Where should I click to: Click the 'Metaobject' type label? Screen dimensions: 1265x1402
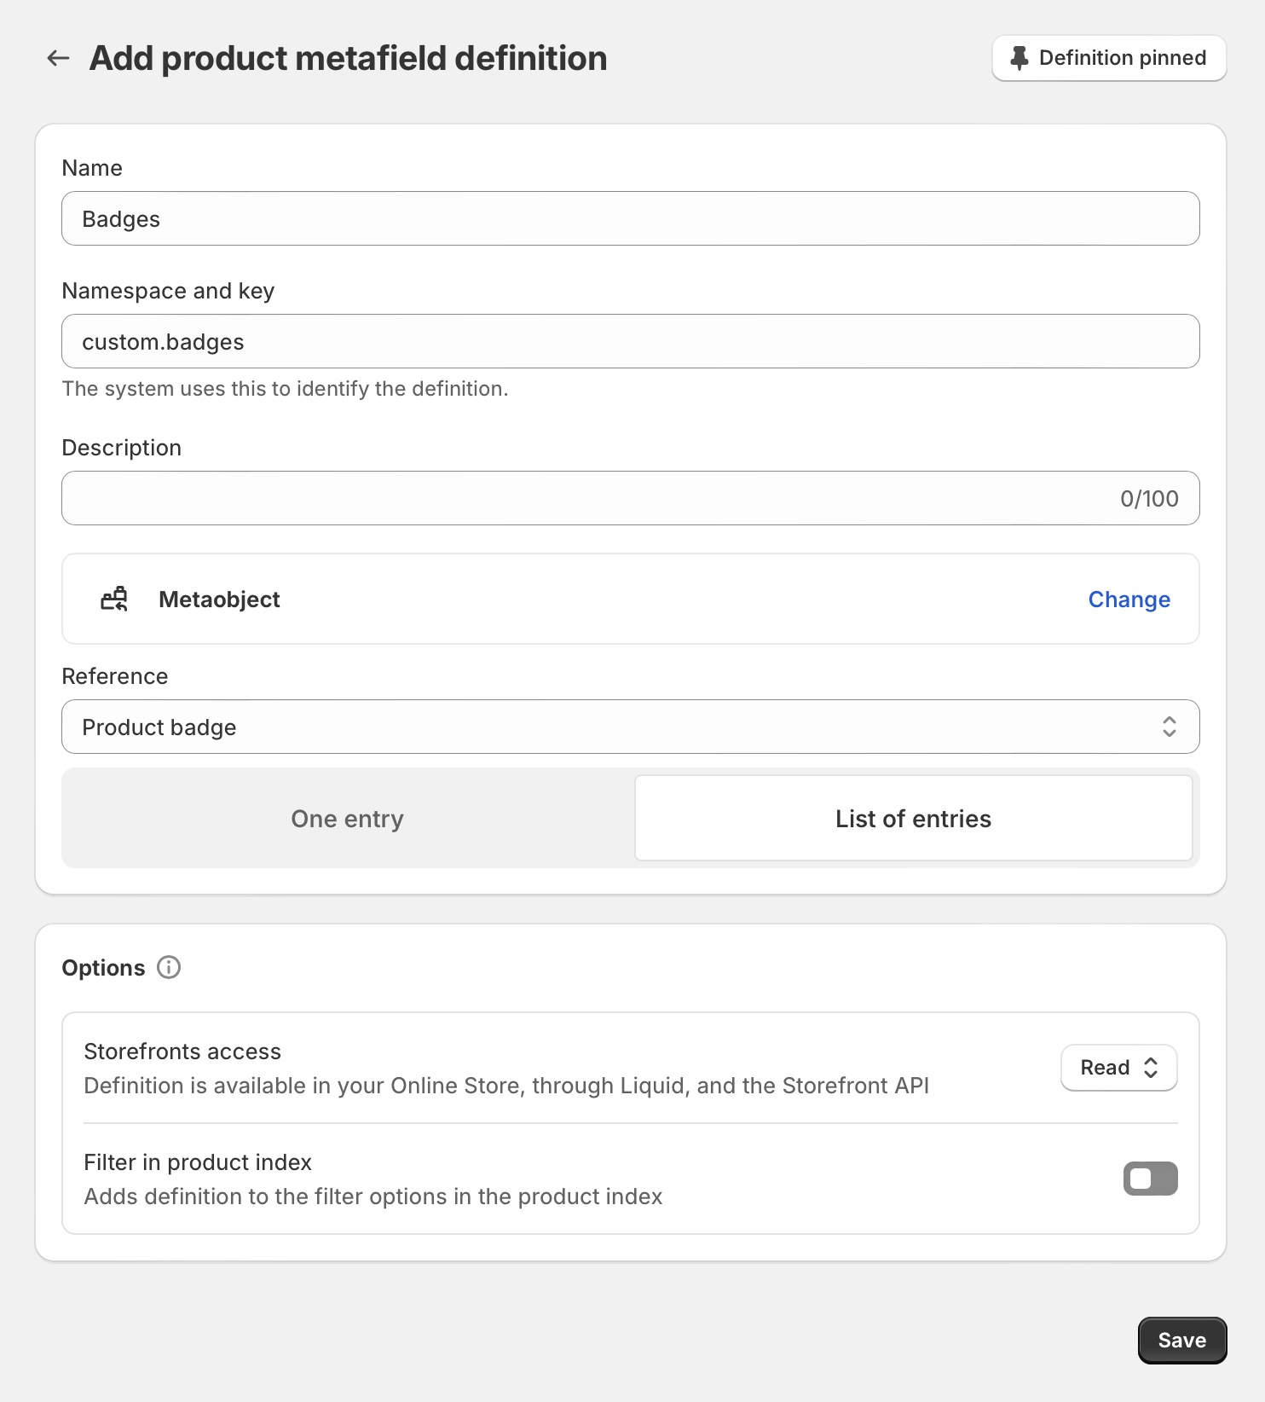tap(219, 599)
